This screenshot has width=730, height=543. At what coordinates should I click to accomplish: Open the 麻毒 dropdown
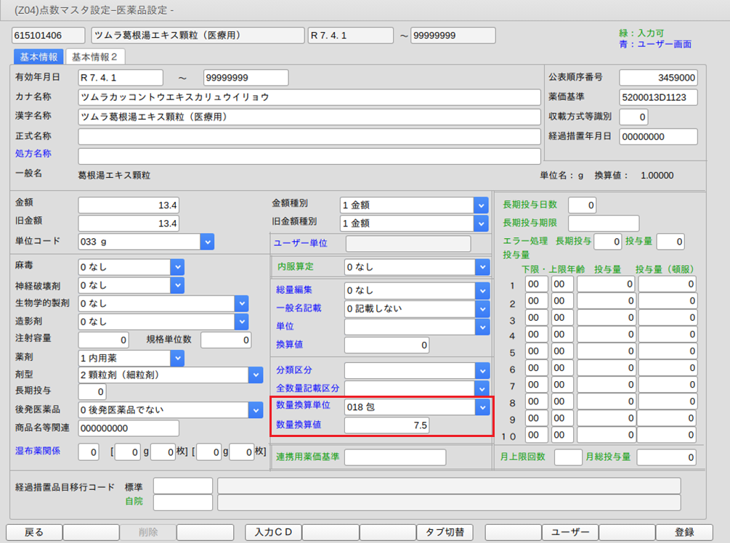coord(178,267)
